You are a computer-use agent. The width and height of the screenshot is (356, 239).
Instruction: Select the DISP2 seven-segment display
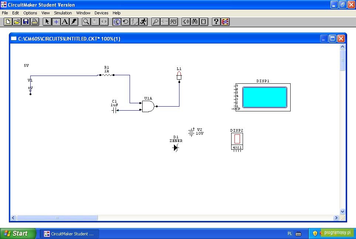coord(237,142)
